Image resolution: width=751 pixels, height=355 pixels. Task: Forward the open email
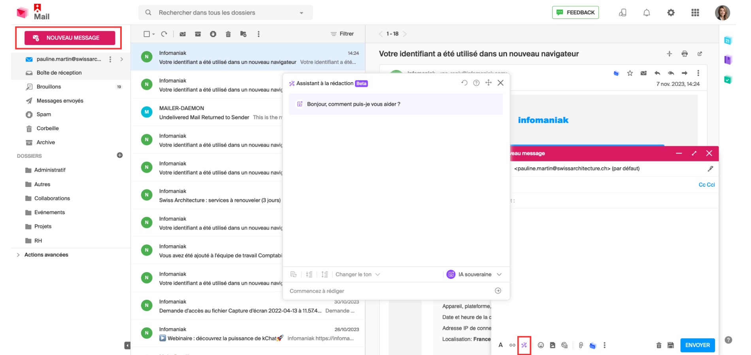(685, 73)
